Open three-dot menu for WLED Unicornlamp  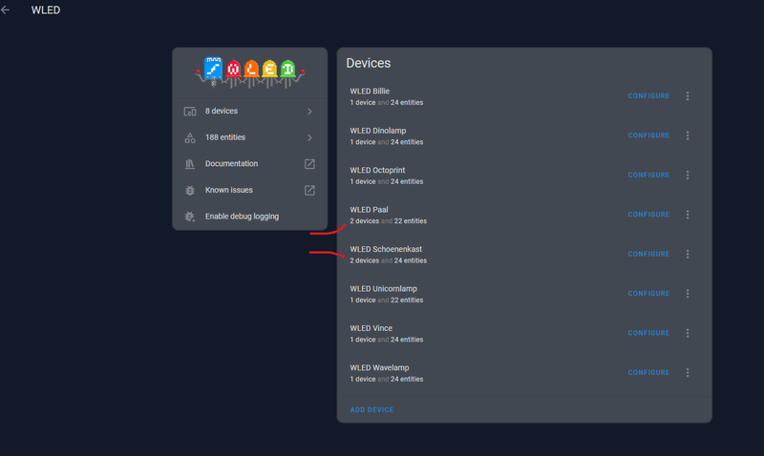click(688, 294)
